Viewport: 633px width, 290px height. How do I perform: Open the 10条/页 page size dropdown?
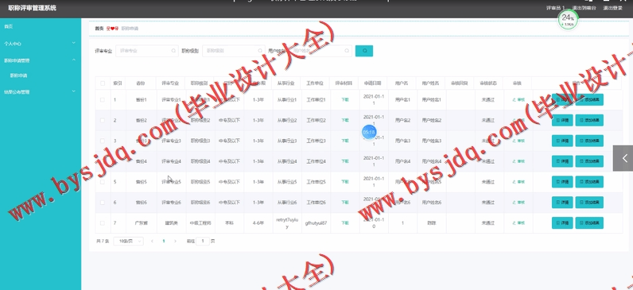click(x=128, y=242)
